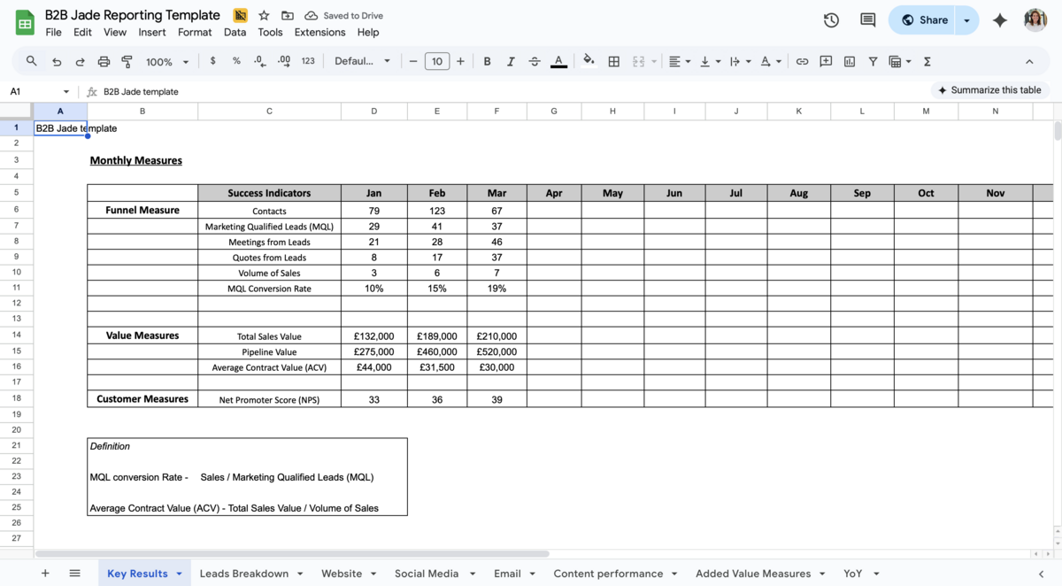This screenshot has width=1062, height=586.
Task: Increase decimal places
Action: (x=283, y=61)
